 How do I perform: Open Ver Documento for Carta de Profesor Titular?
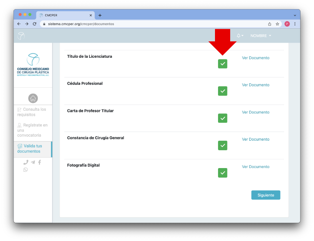tap(255, 112)
